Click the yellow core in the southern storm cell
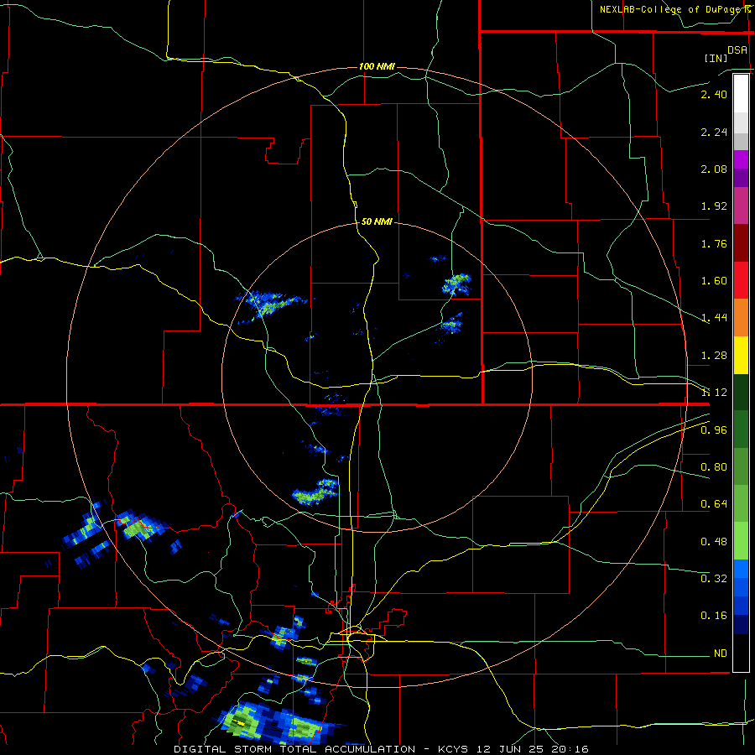 click(x=240, y=723)
